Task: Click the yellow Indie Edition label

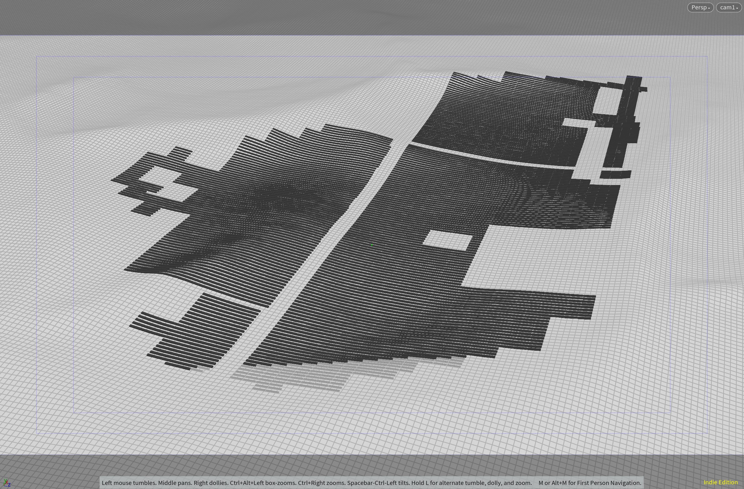Action: 720,482
